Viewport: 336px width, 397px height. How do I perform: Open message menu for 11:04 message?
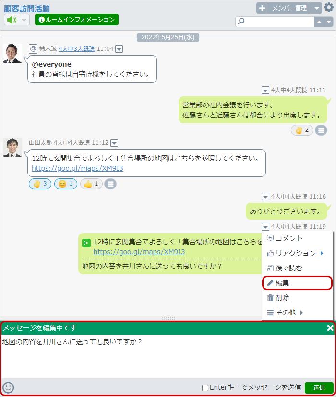click(x=119, y=49)
